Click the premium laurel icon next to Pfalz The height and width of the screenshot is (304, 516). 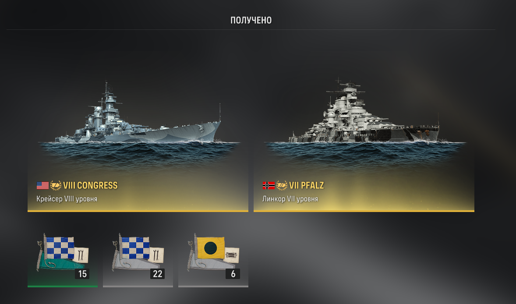click(x=282, y=186)
